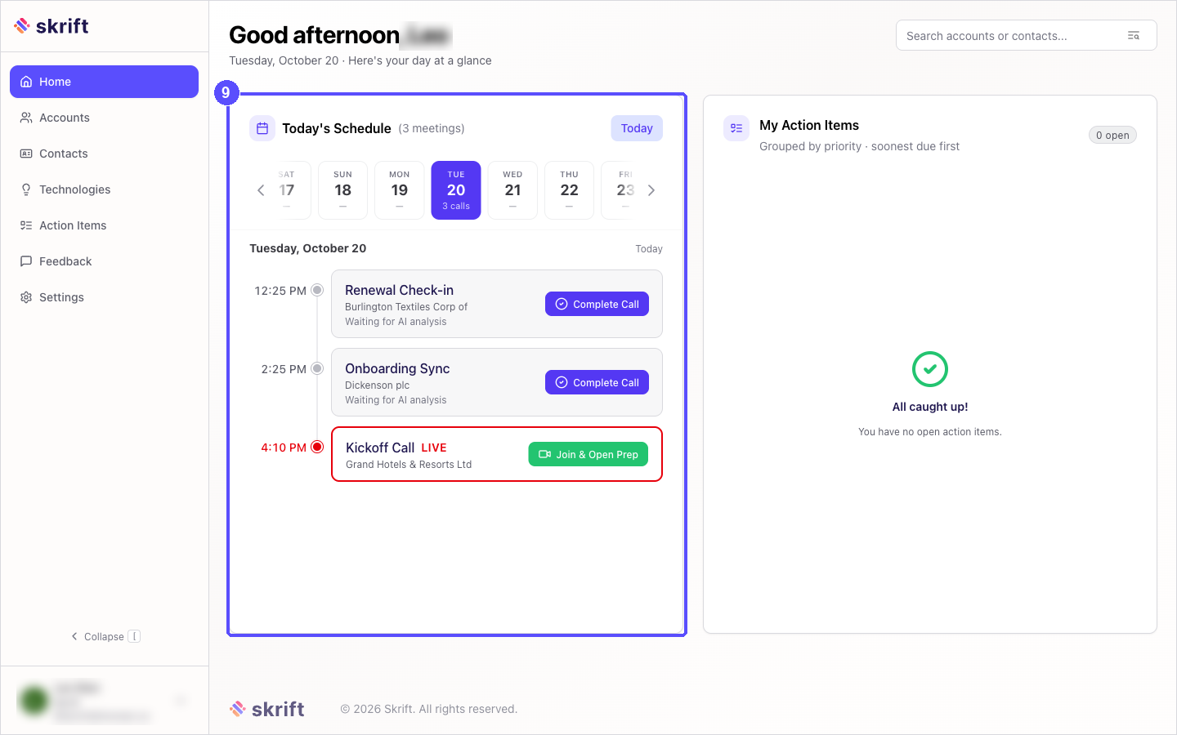Open the user profile avatar in the sidebar
Screen dimensions: 1177x735
click(34, 701)
